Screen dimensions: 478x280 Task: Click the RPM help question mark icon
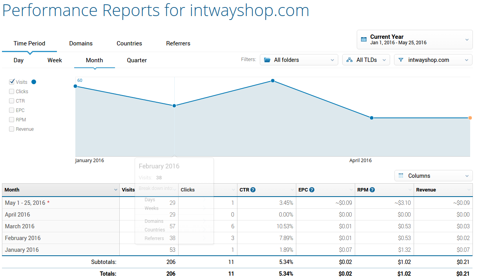click(372, 190)
